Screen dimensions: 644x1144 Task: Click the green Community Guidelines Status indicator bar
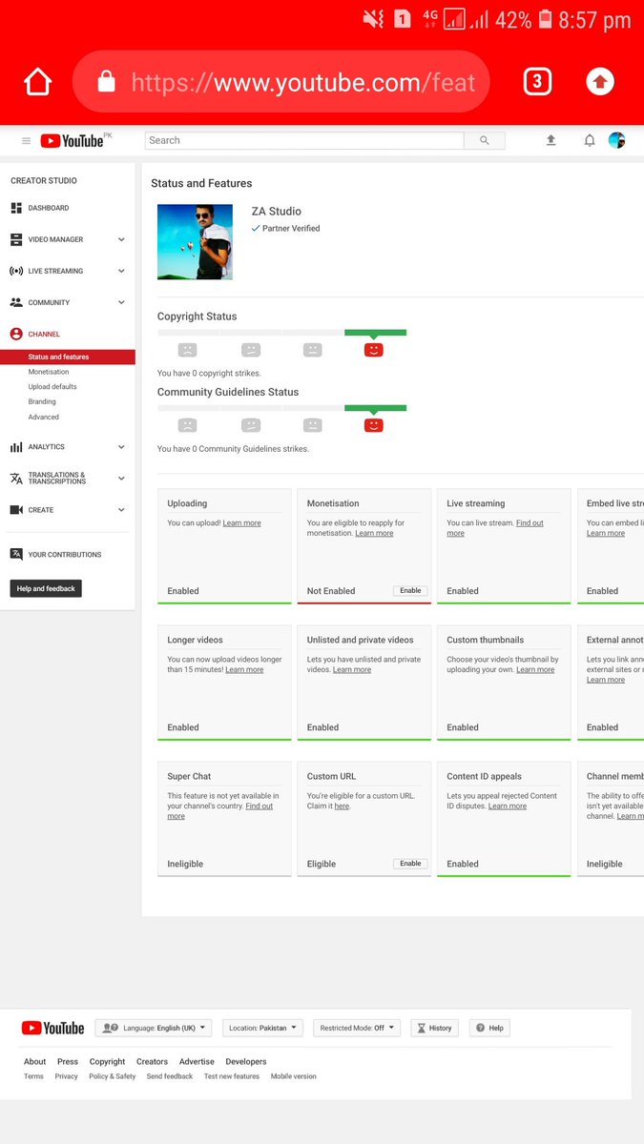coord(375,408)
